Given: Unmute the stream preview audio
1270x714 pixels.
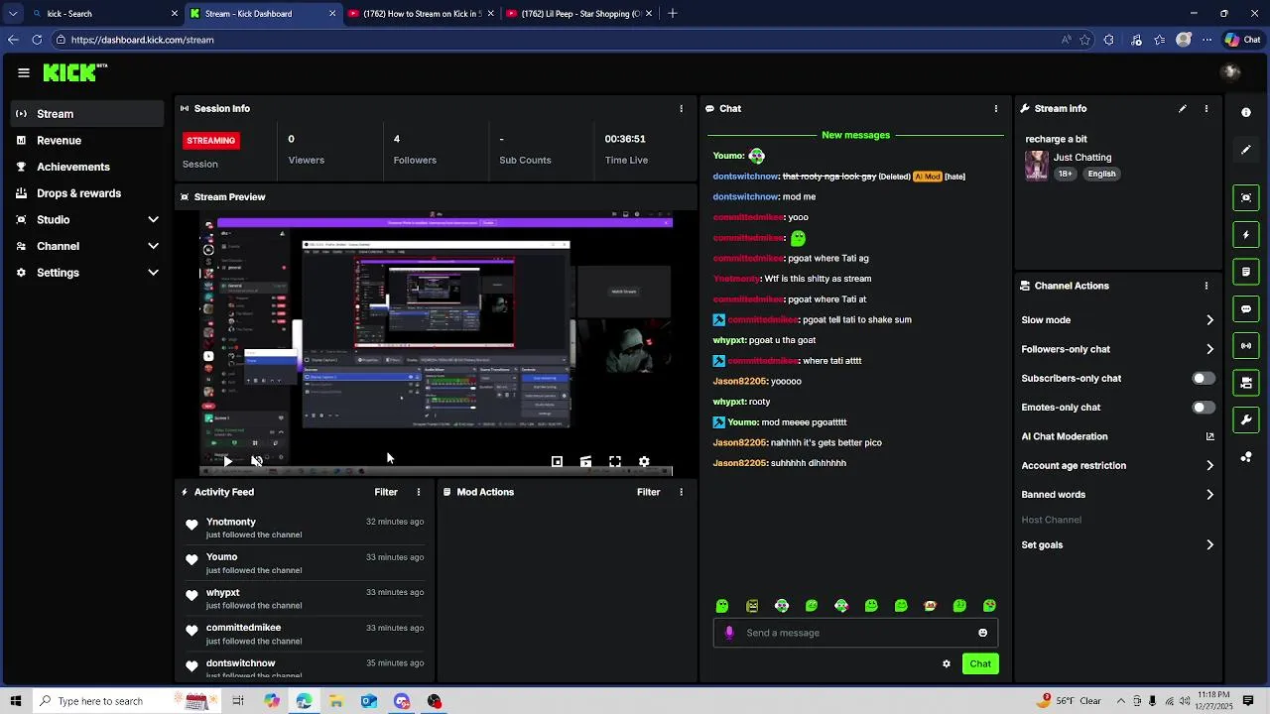Looking at the screenshot, I should coord(257,461).
